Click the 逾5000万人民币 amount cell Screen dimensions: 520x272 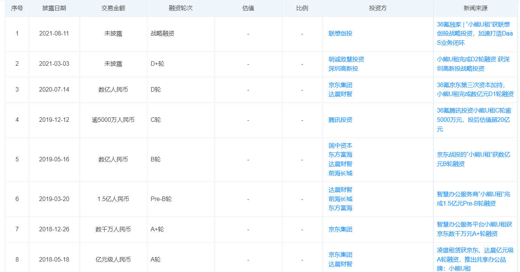[113, 120]
